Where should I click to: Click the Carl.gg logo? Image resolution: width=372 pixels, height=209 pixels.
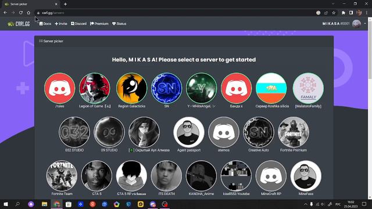[19, 24]
